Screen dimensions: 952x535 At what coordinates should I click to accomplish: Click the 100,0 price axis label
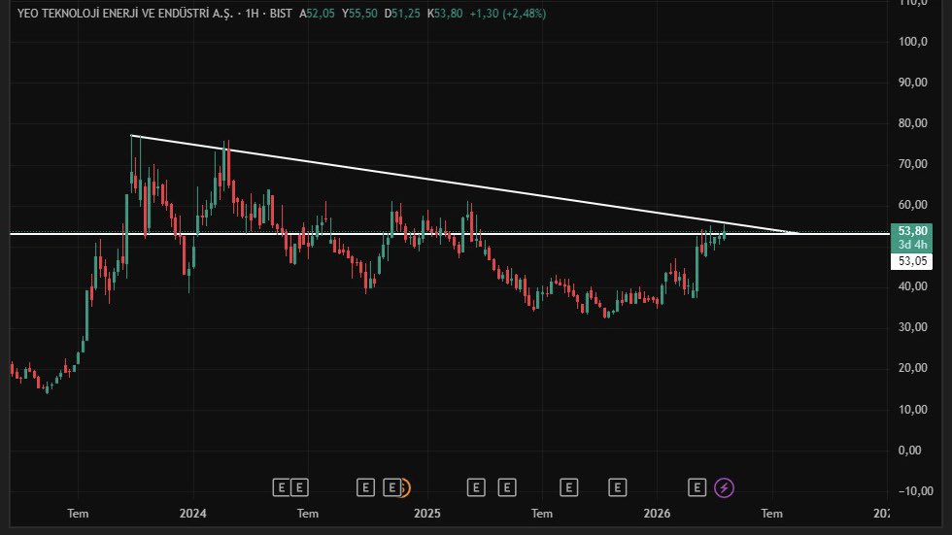click(912, 41)
